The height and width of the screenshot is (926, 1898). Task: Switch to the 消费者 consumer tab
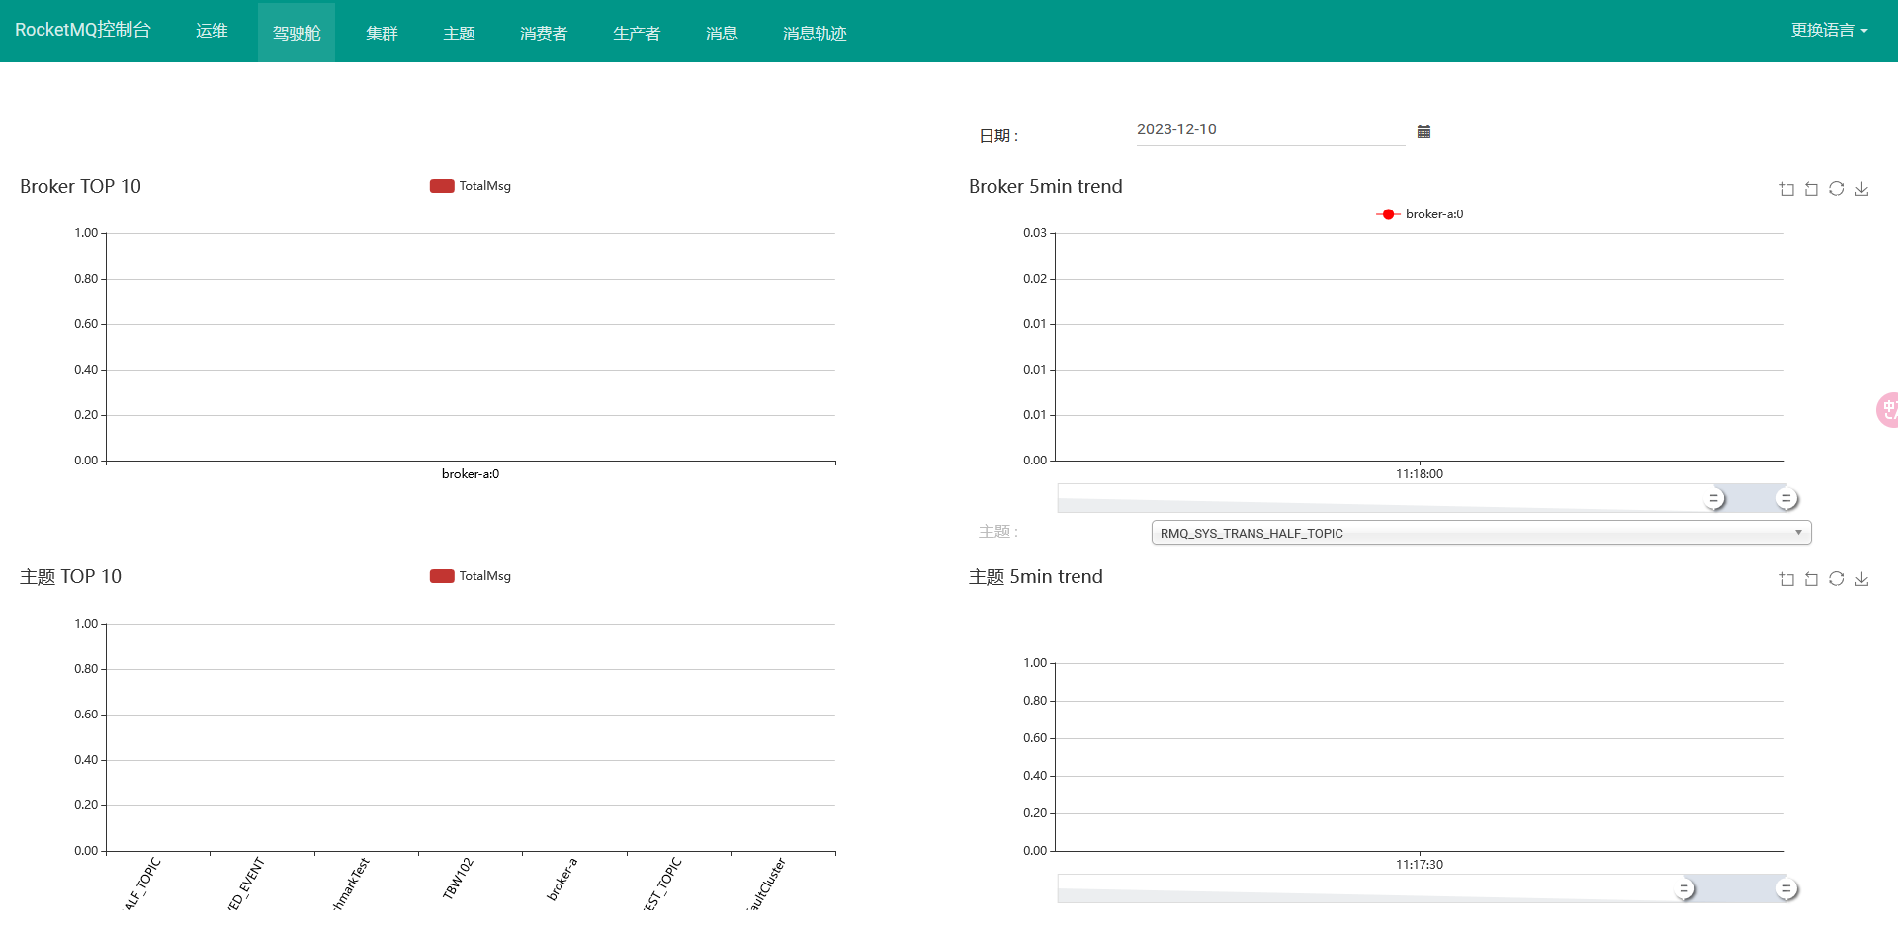(x=544, y=32)
